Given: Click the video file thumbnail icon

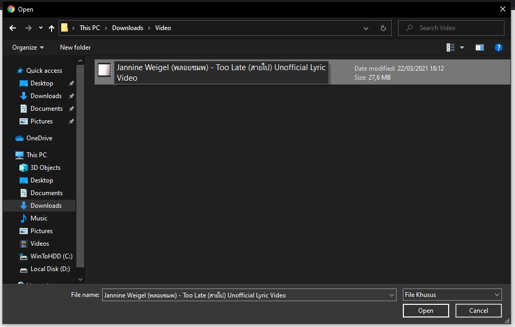Looking at the screenshot, I should click(x=104, y=70).
